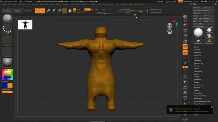Toggle the Floor grid button
218x122 pixels.
185,52
